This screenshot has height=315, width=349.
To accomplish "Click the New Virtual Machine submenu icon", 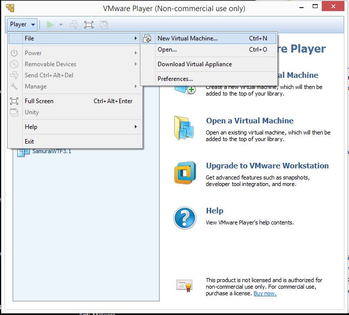I will coord(147,38).
